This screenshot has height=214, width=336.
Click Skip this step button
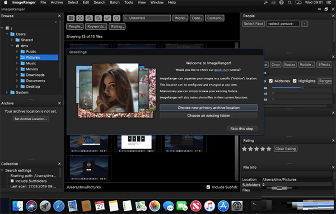[242, 129]
